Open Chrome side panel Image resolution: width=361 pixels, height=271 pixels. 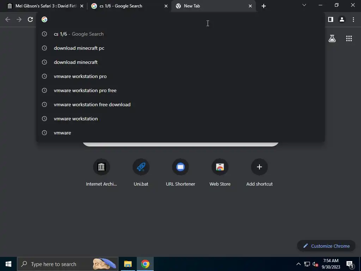[x=331, y=20]
